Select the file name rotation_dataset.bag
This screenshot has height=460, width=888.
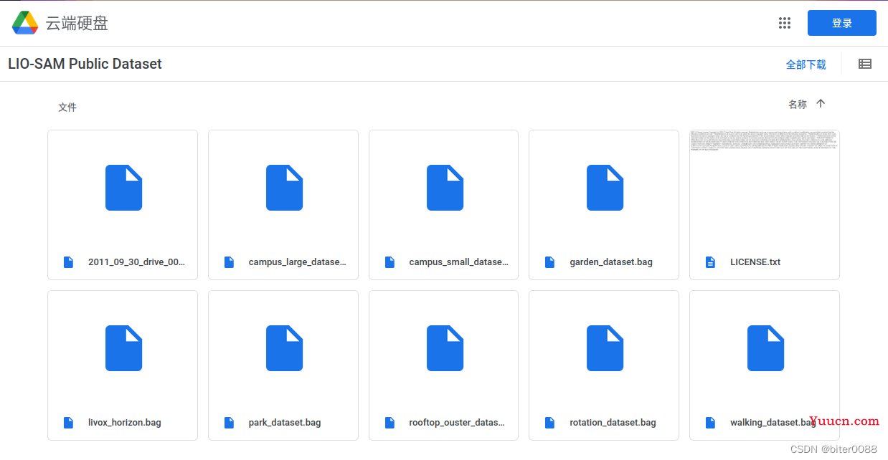(x=613, y=423)
